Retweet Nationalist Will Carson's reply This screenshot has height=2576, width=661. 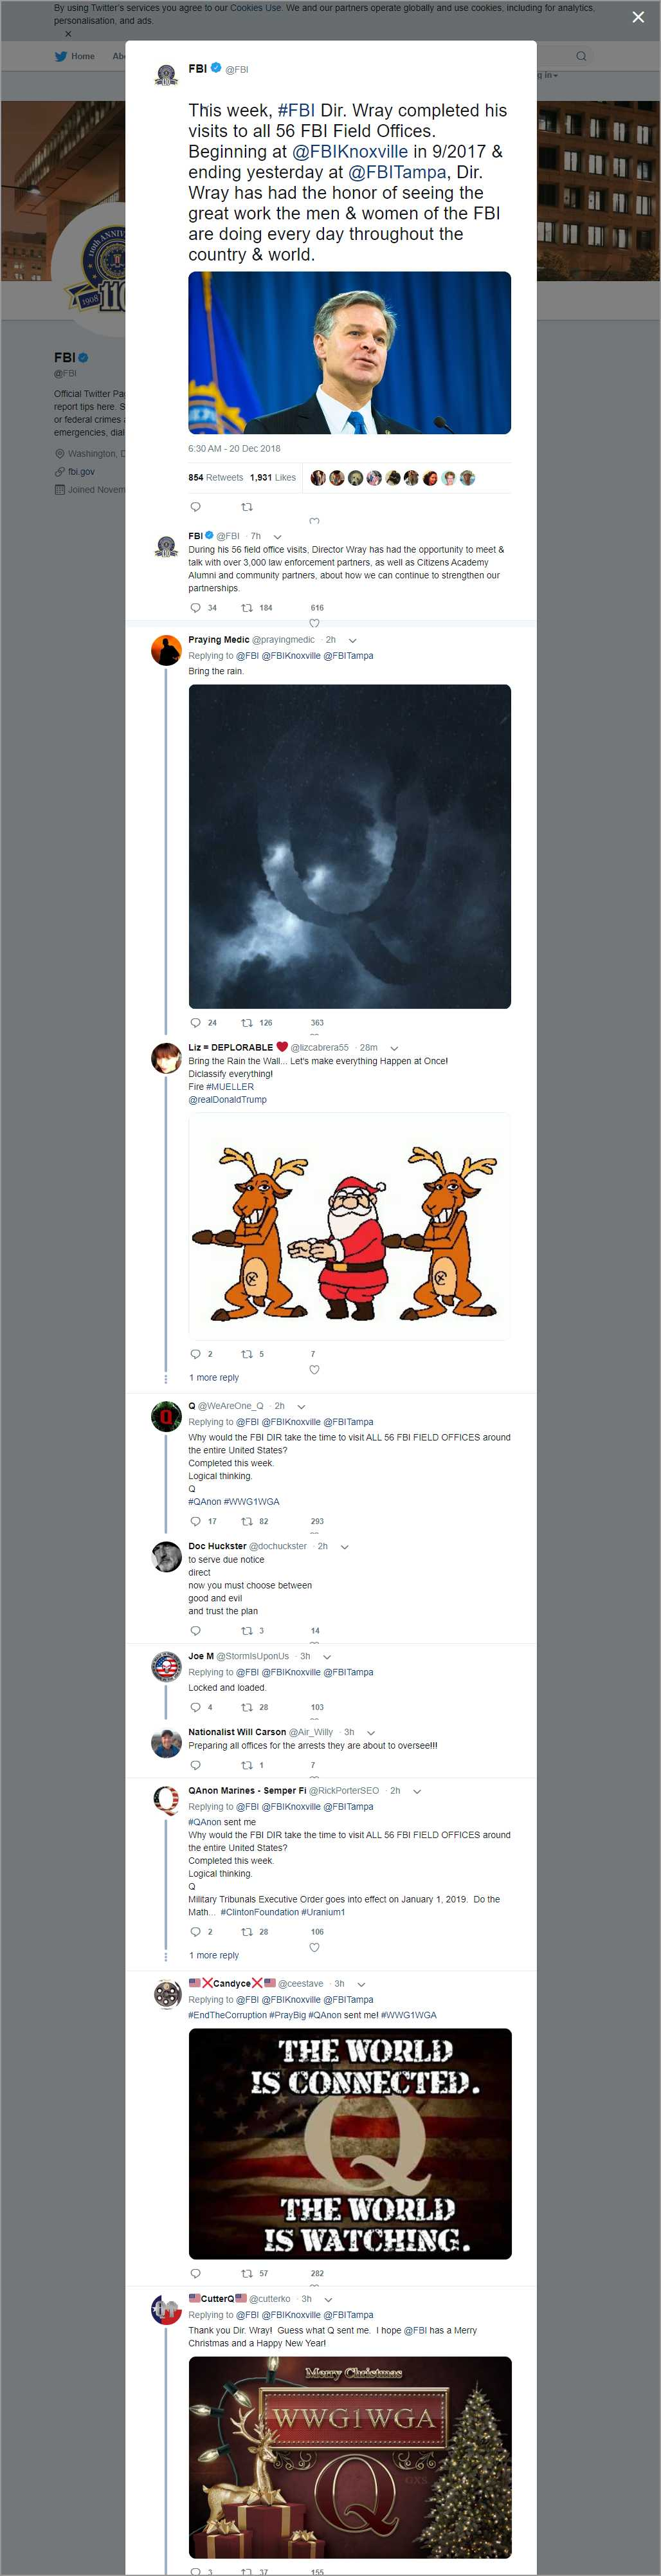tap(247, 1765)
